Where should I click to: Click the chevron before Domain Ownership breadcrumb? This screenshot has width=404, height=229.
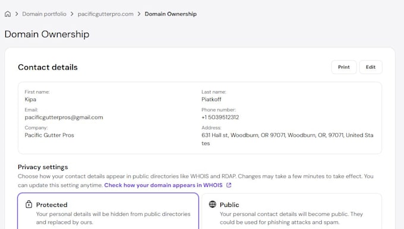[139, 14]
